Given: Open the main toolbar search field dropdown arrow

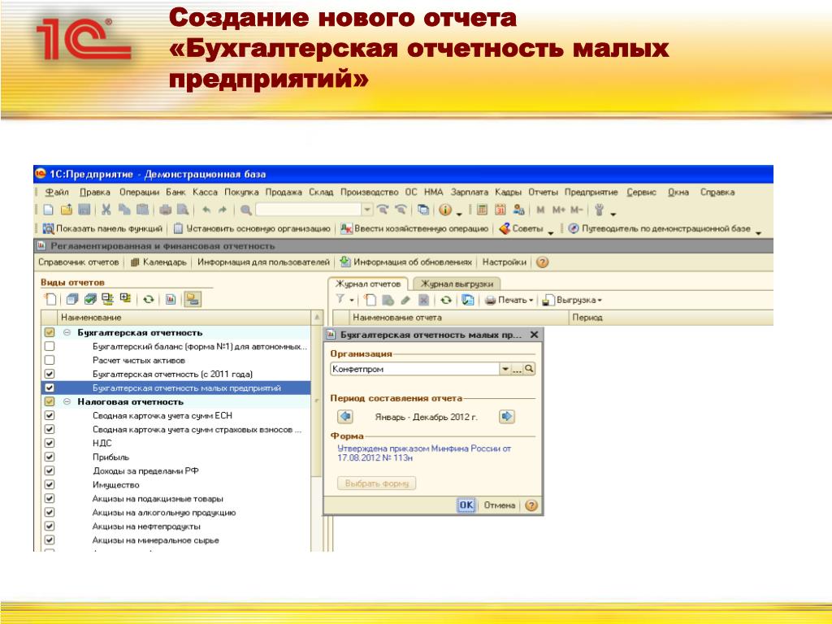Looking at the screenshot, I should [x=367, y=210].
